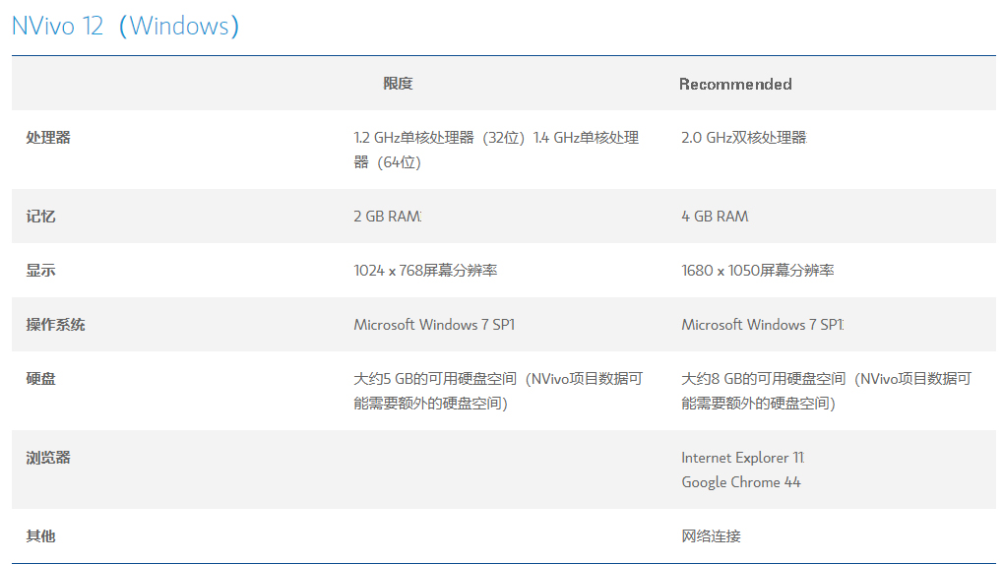Select the '4 GB RAM' cell
The width and height of the screenshot is (1004, 564).
click(x=715, y=217)
